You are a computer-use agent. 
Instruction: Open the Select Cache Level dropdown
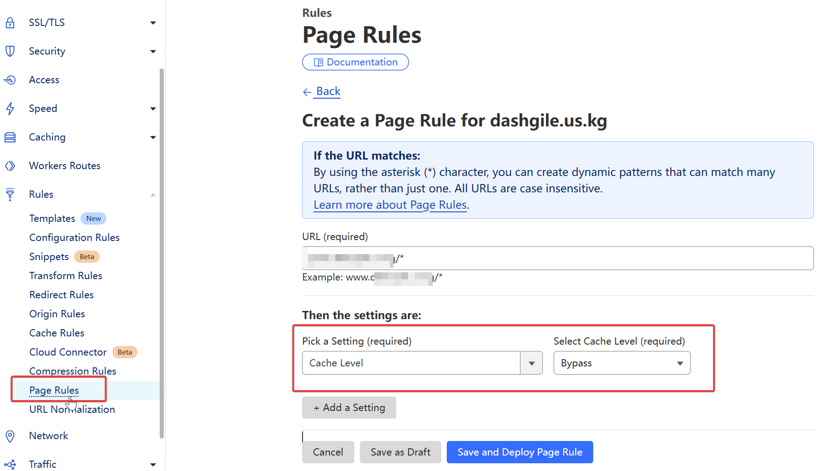[x=621, y=363]
